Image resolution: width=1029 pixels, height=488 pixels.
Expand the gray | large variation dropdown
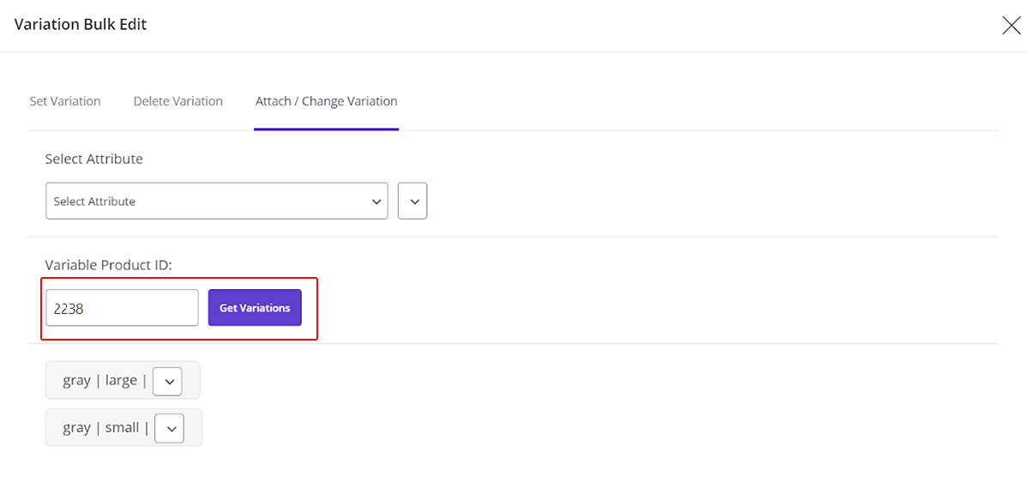click(167, 381)
